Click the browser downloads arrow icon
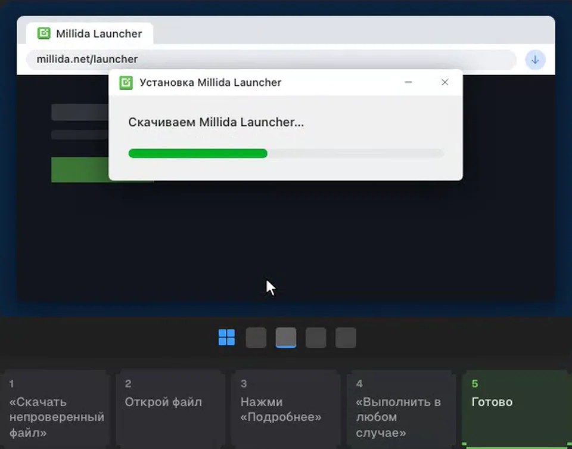The width and height of the screenshot is (572, 449). [535, 60]
